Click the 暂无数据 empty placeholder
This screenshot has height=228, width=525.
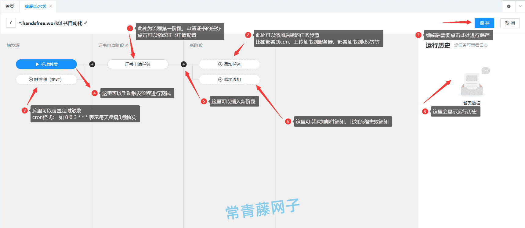point(472,86)
